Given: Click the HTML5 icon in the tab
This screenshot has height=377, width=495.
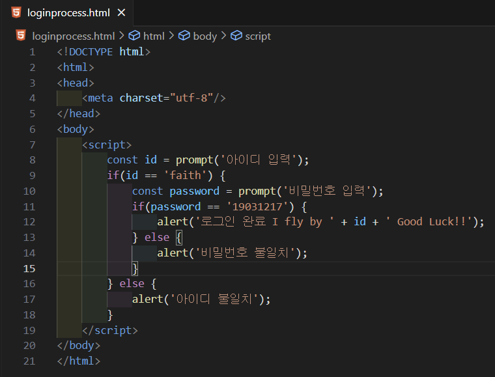Looking at the screenshot, I should click(16, 12).
